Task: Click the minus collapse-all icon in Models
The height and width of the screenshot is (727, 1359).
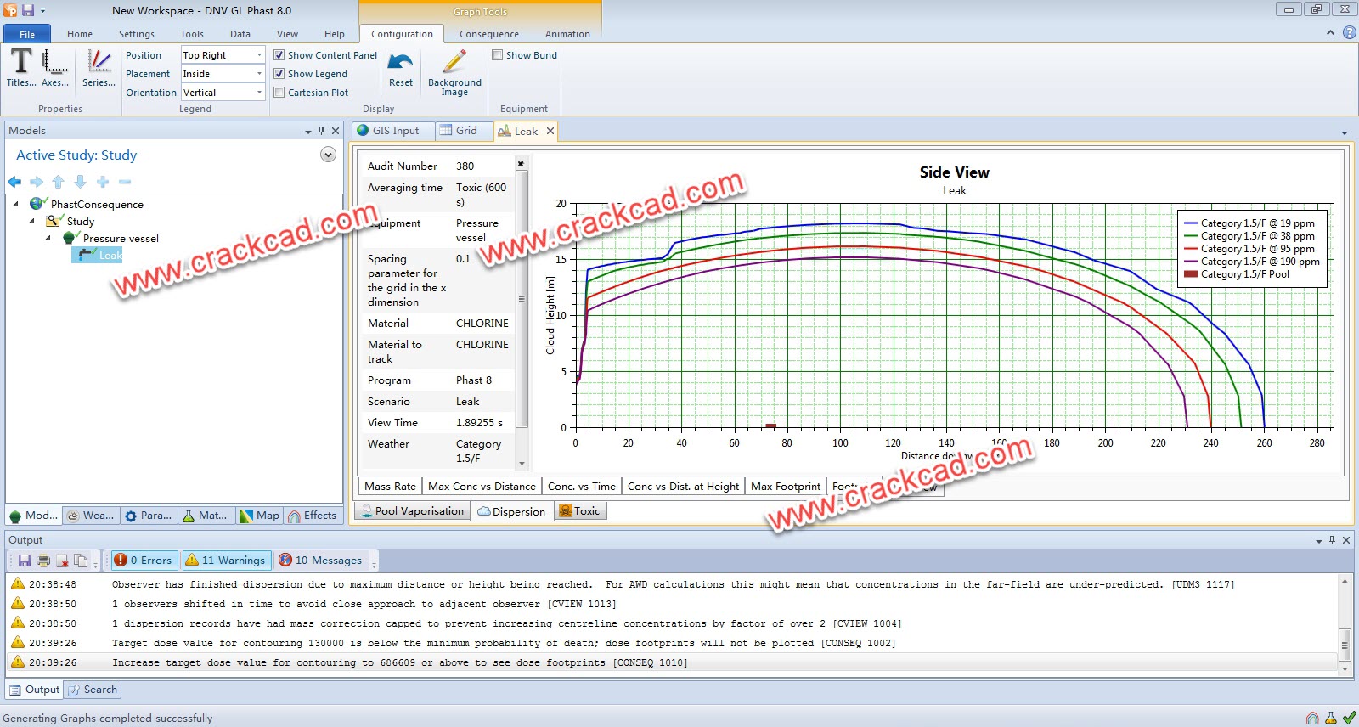Action: [125, 182]
